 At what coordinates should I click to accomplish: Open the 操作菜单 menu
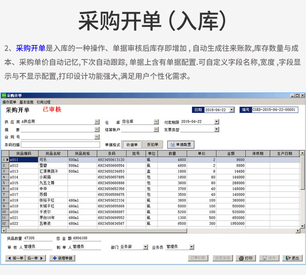(x=9, y=102)
